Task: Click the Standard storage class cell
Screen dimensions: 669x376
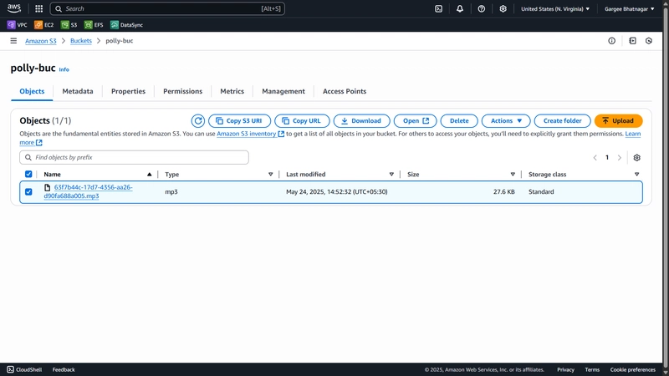Action: coord(541,192)
